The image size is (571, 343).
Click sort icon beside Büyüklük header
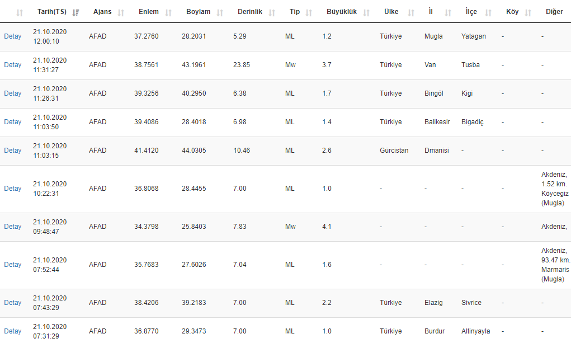(x=366, y=12)
